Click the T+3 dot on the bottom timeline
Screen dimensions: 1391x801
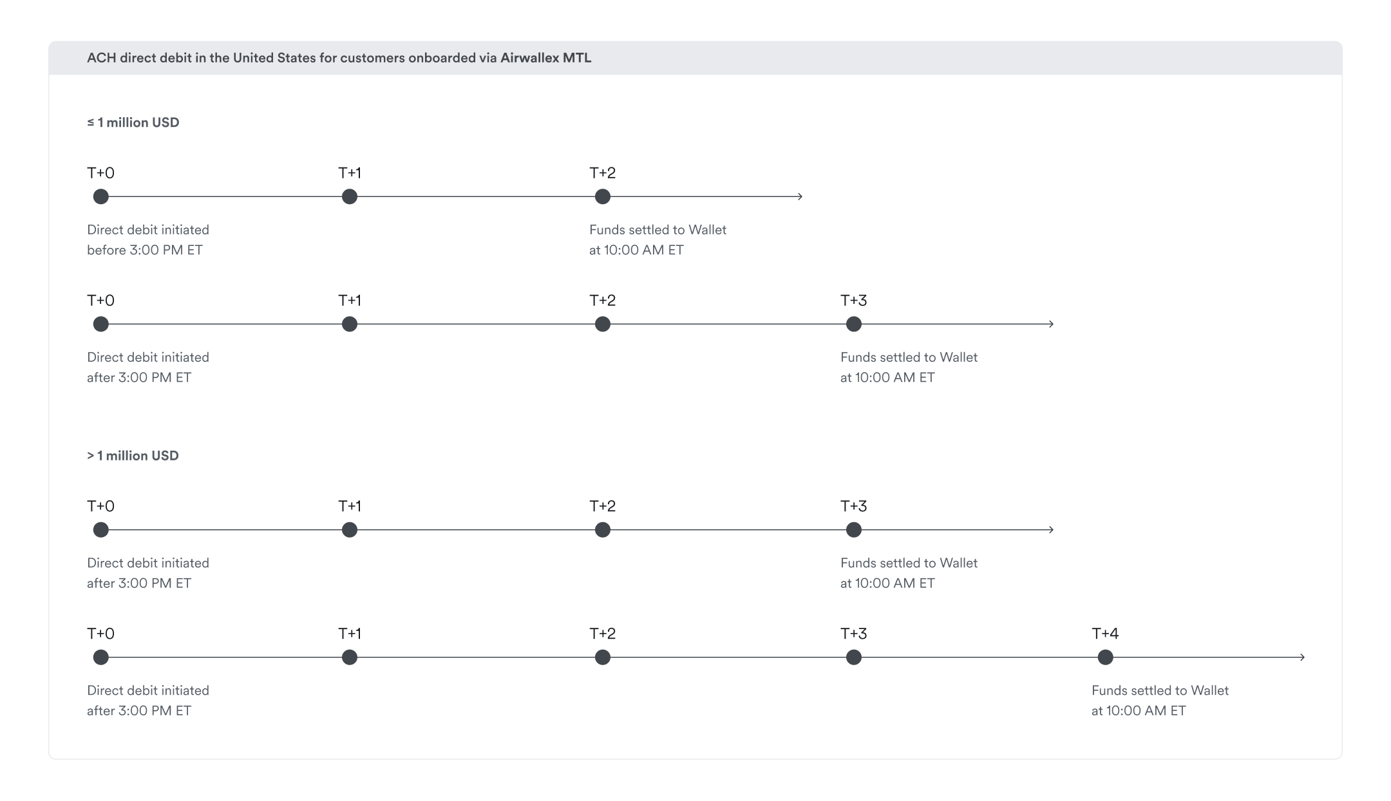pyautogui.click(x=854, y=657)
